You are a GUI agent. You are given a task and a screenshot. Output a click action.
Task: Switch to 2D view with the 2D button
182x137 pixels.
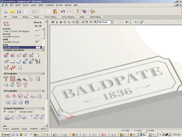tap(52, 22)
